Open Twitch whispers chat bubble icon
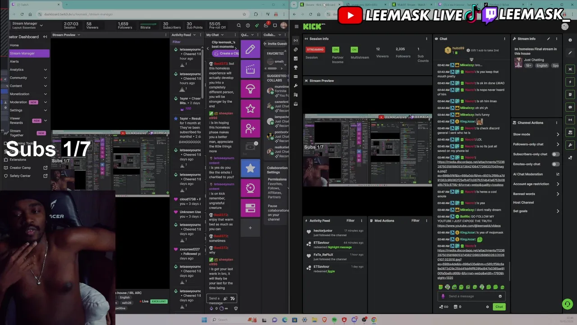The width and height of the screenshot is (577, 325). 275,26
